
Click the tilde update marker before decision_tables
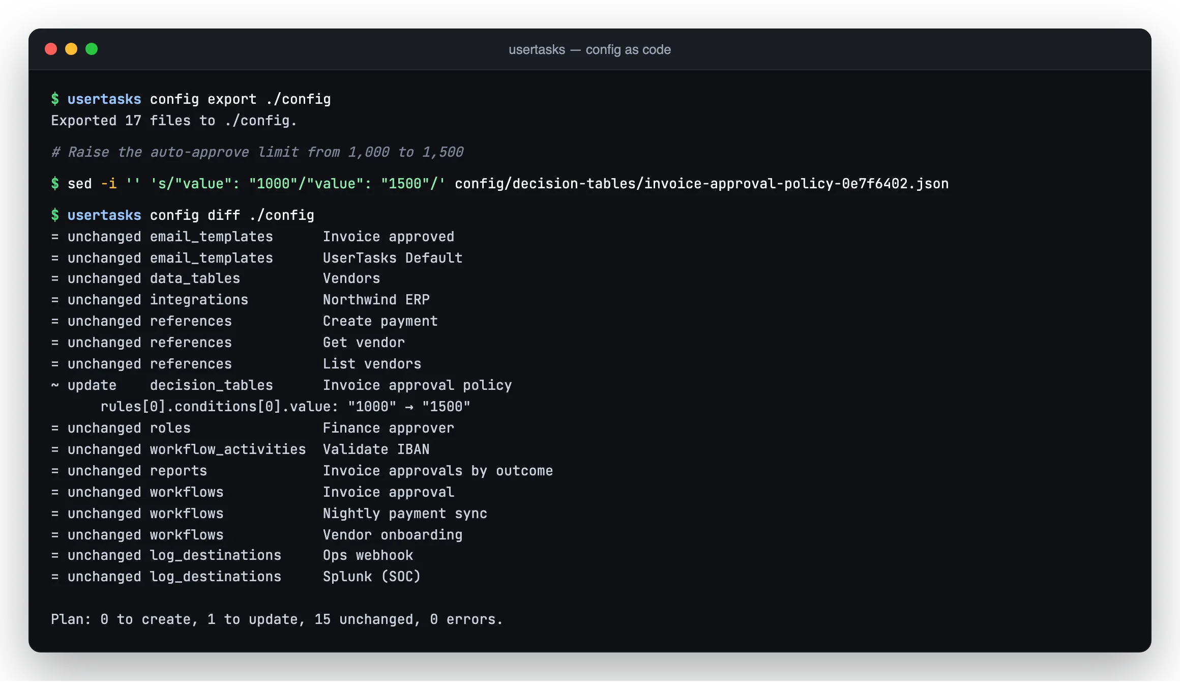coord(55,385)
